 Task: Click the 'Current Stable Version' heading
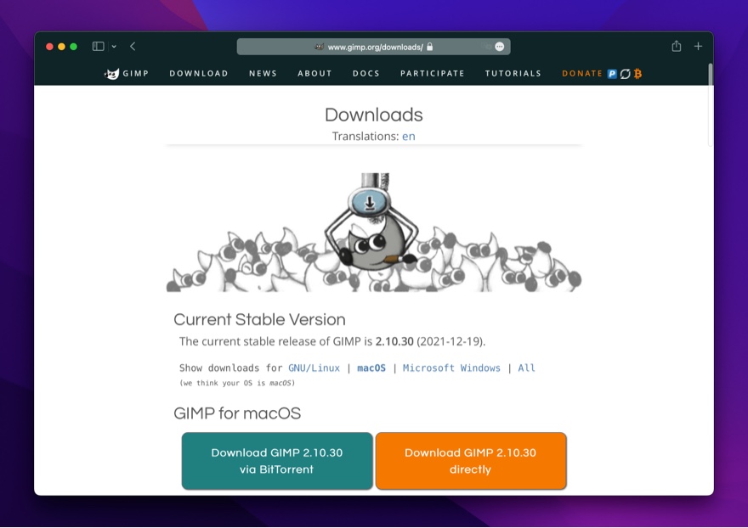pyautogui.click(x=259, y=319)
